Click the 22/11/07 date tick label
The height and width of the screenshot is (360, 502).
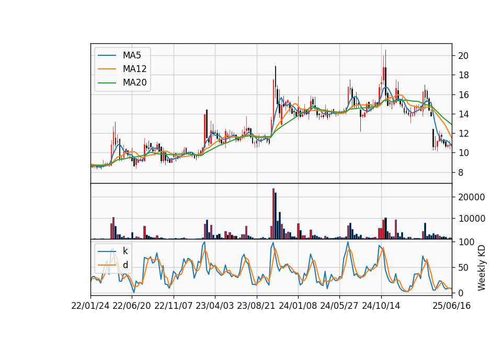174,306
